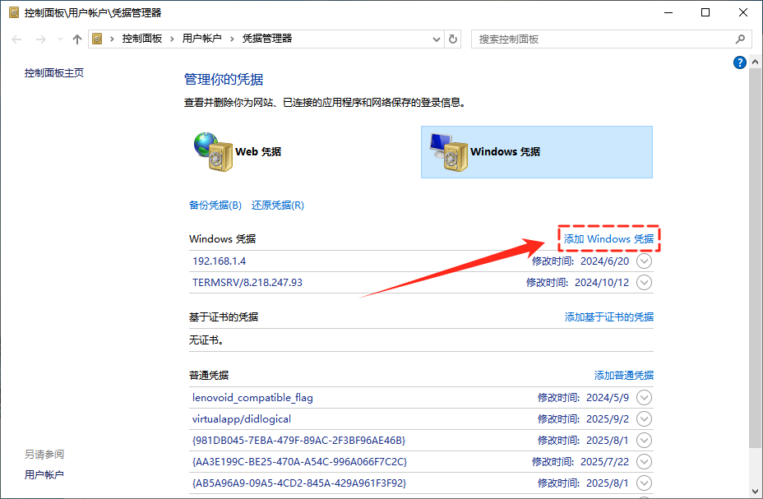
Task: Click 添加基于证书的凭据 link
Action: pos(608,317)
